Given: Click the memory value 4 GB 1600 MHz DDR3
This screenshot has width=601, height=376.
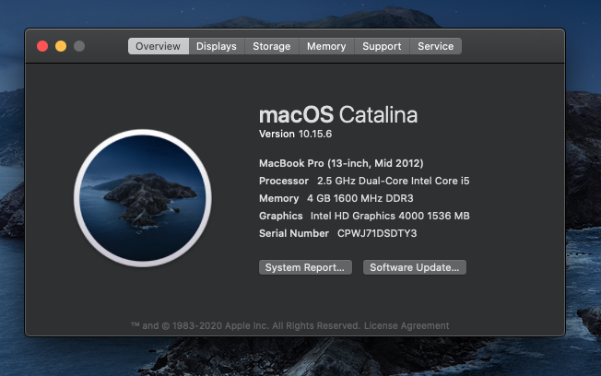Looking at the screenshot, I should (x=360, y=198).
